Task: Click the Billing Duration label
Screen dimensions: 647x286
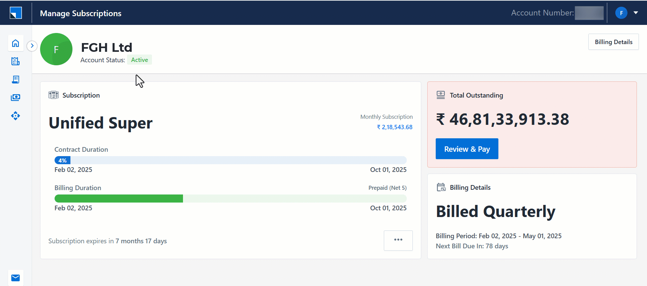Action: tap(78, 188)
